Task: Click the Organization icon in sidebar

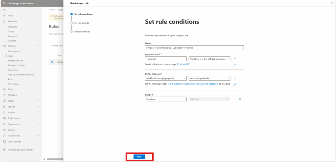Action: pyautogui.click(x=4, y=124)
